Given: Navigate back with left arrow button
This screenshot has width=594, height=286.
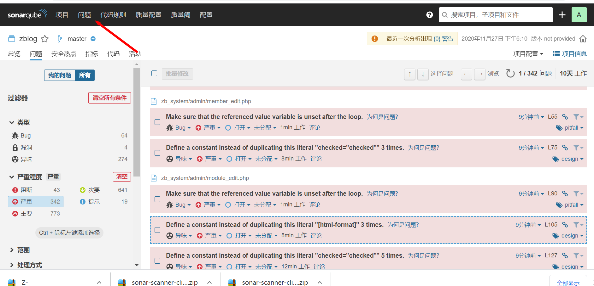Looking at the screenshot, I should coord(466,74).
